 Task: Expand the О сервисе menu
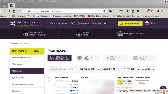coord(84,23)
